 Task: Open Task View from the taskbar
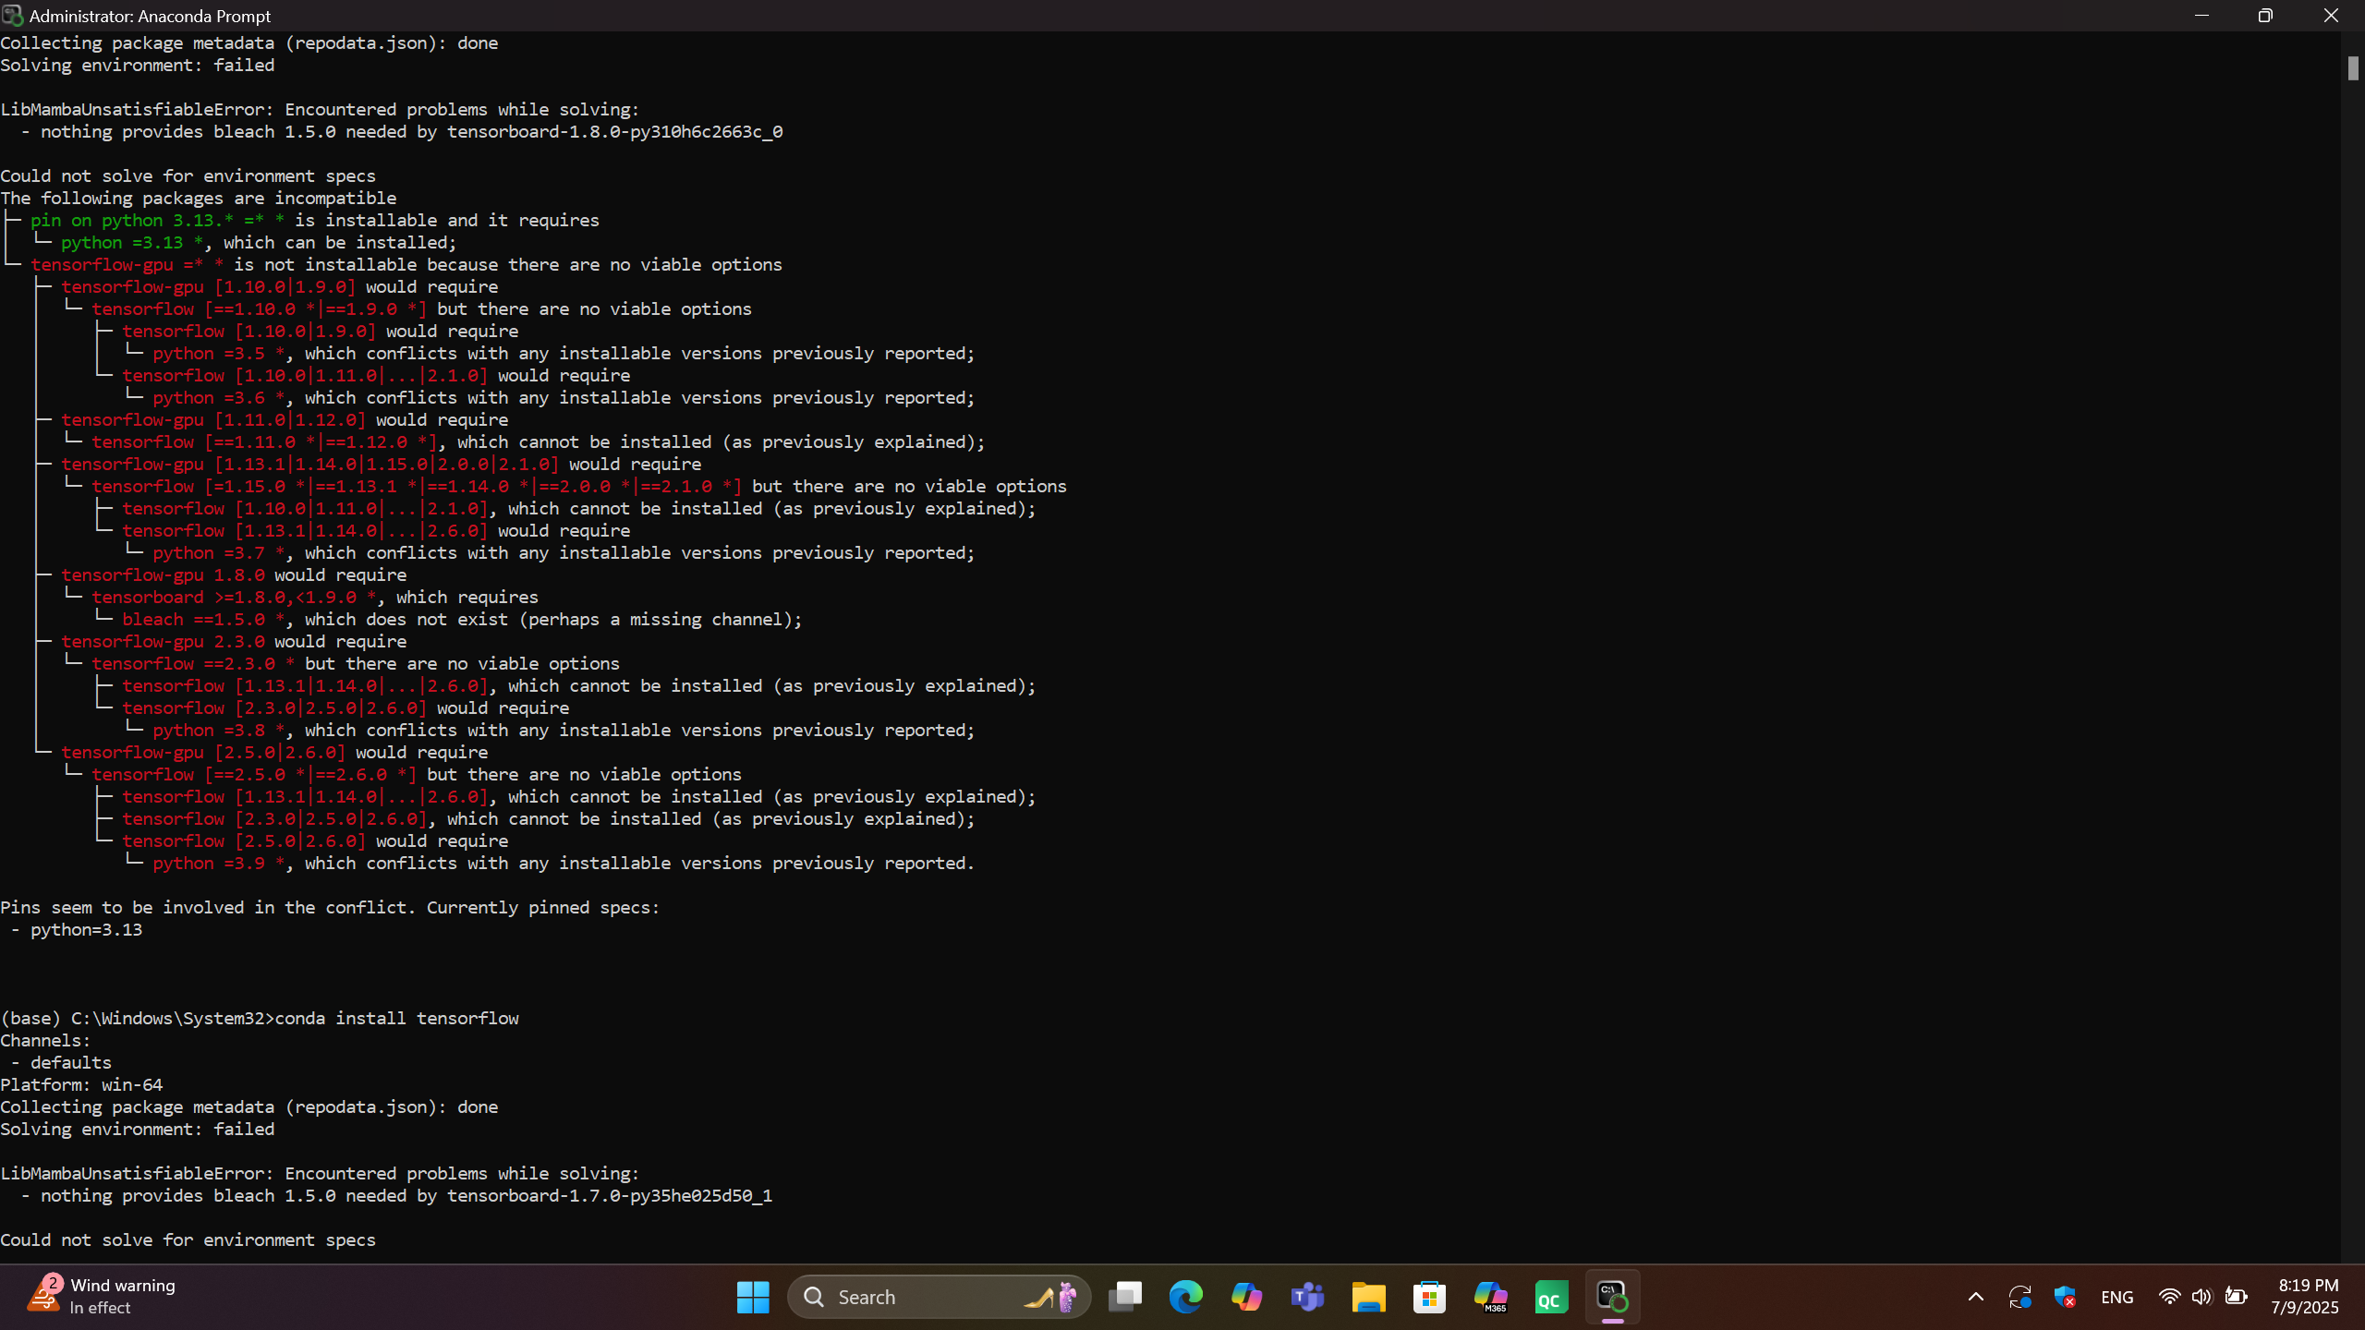pos(1124,1297)
